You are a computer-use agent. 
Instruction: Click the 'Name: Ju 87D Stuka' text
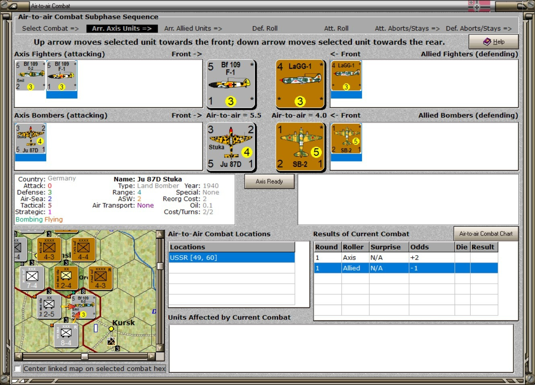tap(148, 179)
